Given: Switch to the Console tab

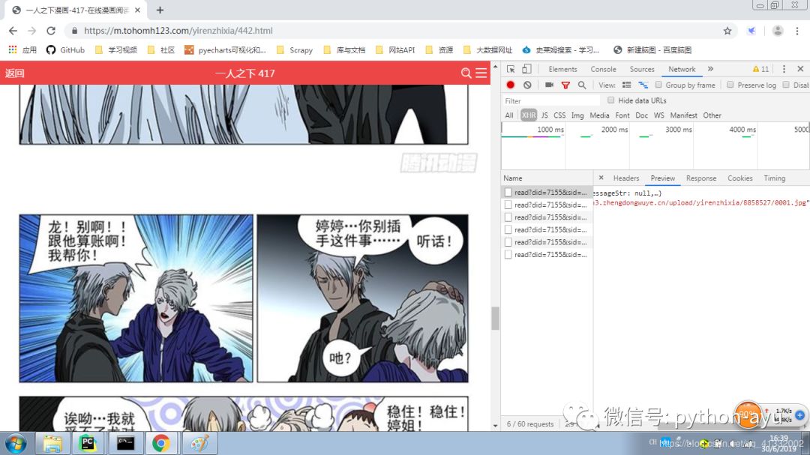Looking at the screenshot, I should 603,69.
